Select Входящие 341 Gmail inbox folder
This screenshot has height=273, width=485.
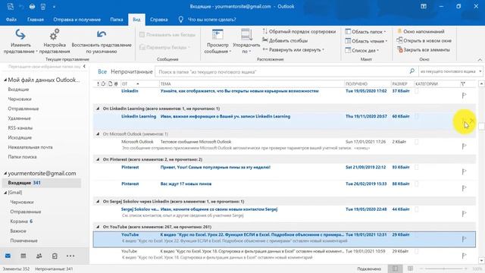tap(42, 183)
